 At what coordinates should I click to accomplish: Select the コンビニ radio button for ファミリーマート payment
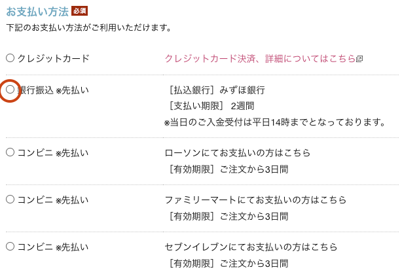[x=10, y=200]
